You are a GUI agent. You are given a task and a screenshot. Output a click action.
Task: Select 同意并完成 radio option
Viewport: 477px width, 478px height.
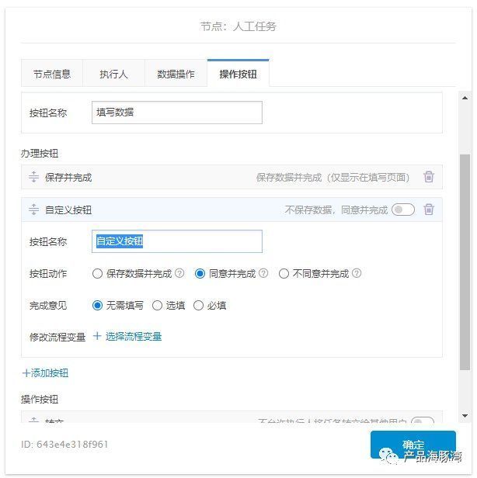point(200,273)
